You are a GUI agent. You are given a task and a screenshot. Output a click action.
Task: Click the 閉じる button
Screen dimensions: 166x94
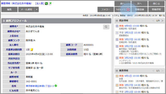coord(156,4)
